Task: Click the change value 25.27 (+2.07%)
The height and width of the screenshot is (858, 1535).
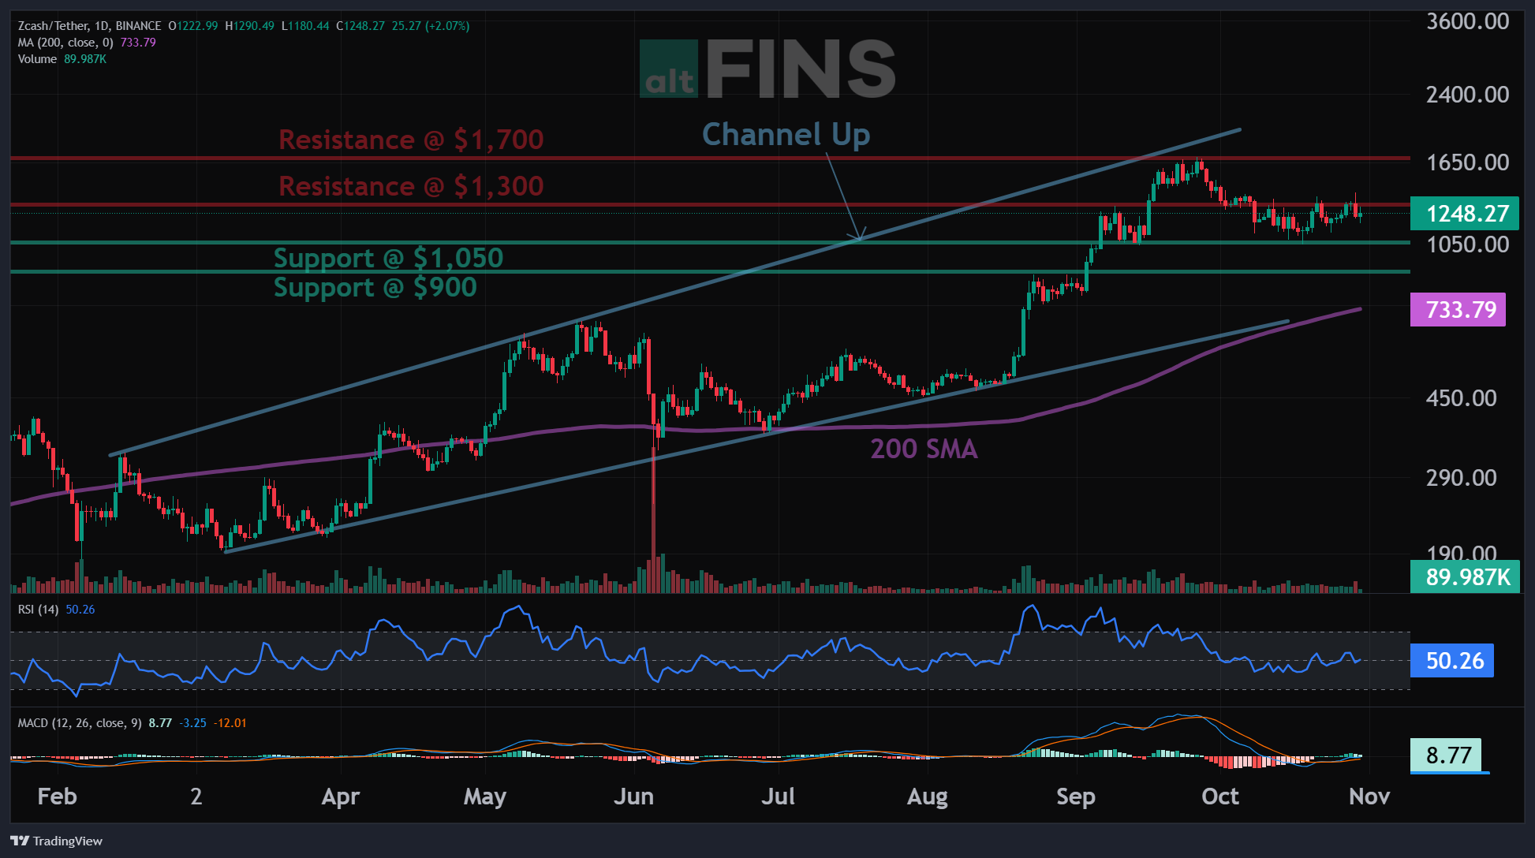Action: coord(431,26)
